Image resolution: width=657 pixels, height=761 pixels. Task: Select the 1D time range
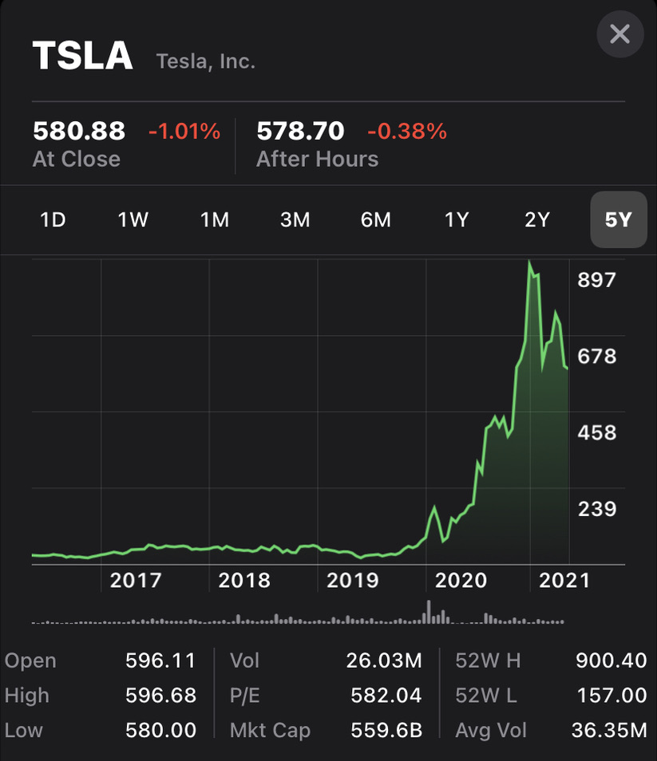click(53, 219)
